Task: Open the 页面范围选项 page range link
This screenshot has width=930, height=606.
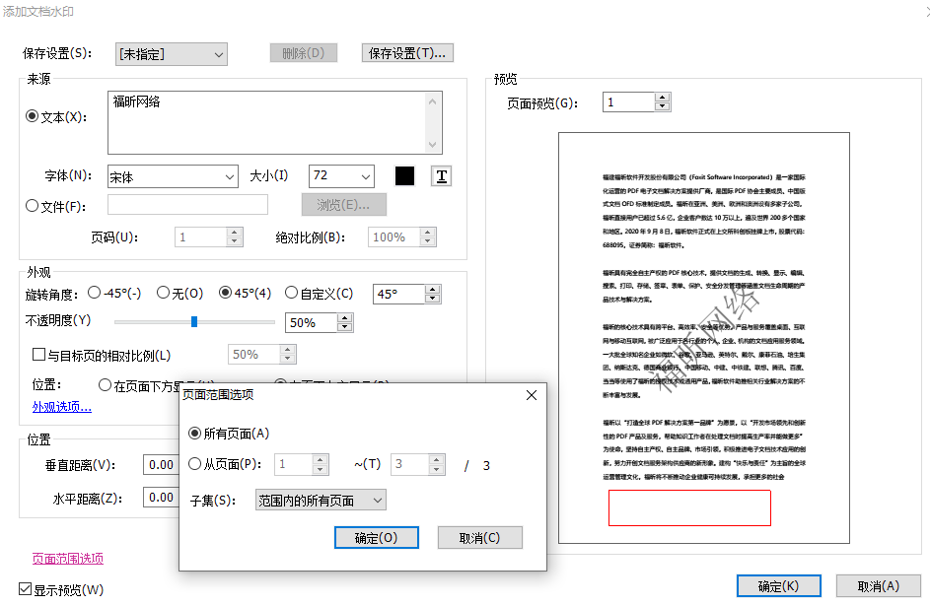Action: (66, 558)
